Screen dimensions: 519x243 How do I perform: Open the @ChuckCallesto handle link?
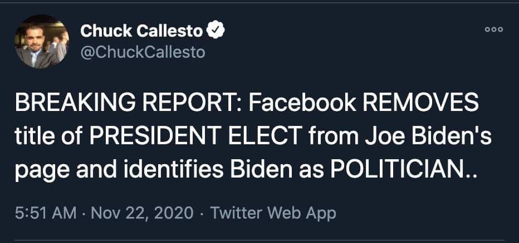tap(143, 52)
